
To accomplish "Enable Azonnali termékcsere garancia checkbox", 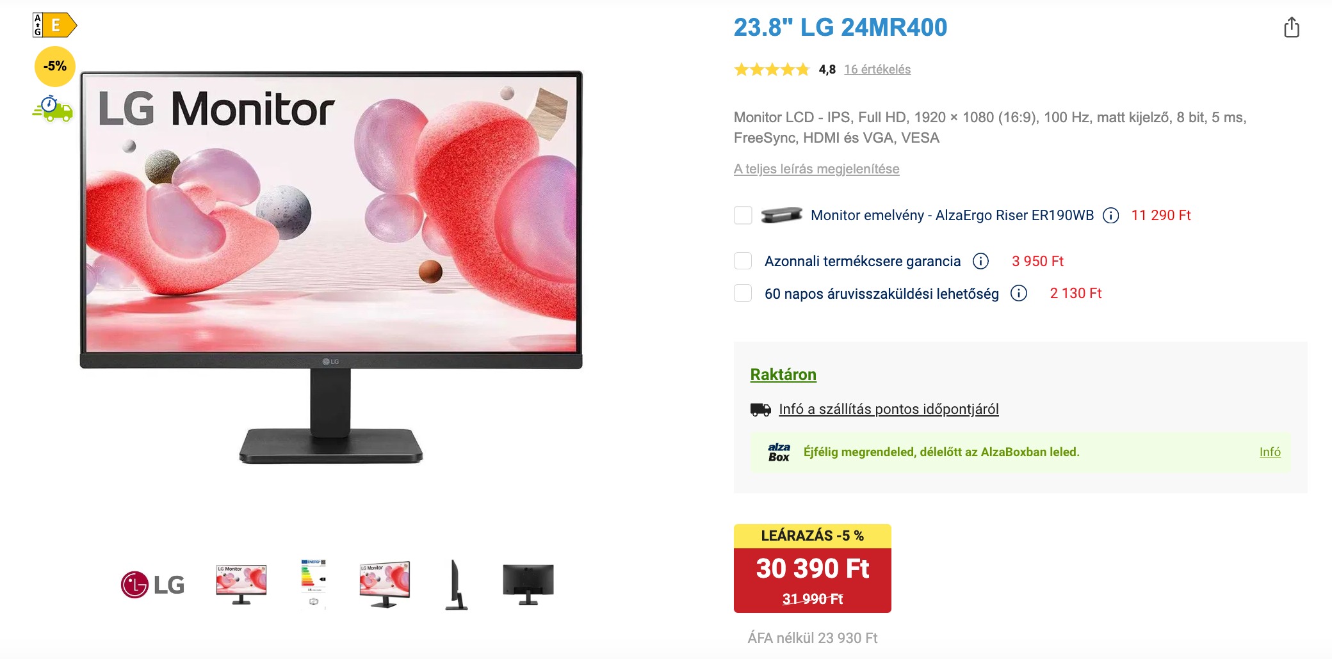I will (x=743, y=261).
